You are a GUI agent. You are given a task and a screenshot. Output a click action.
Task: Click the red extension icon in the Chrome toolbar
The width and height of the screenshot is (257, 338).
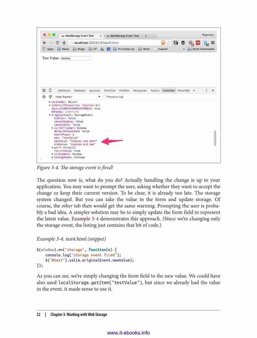click(x=198, y=43)
